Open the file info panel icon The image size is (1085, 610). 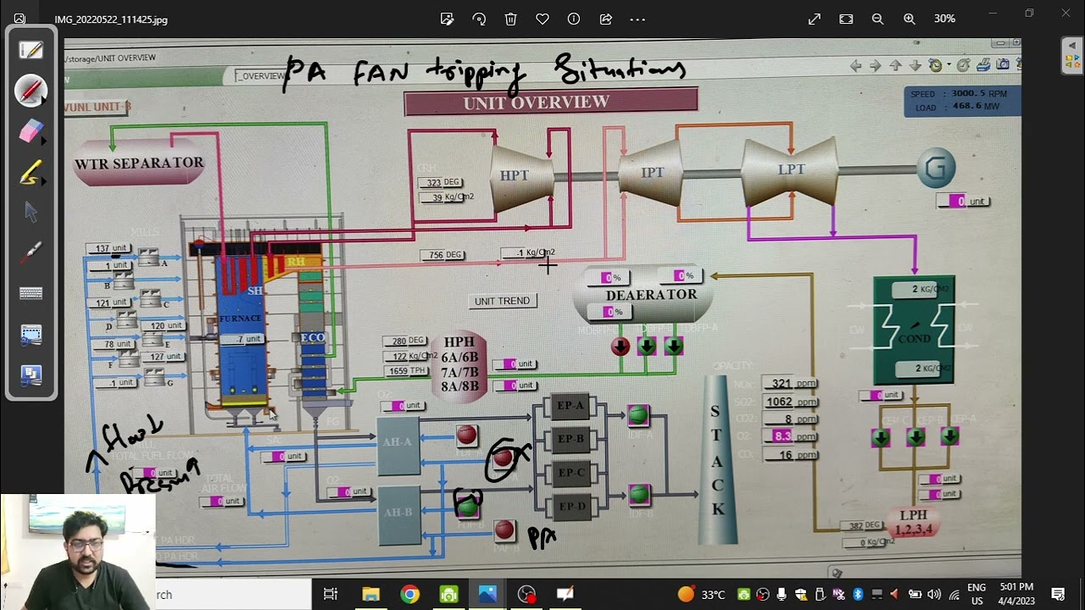tap(574, 19)
